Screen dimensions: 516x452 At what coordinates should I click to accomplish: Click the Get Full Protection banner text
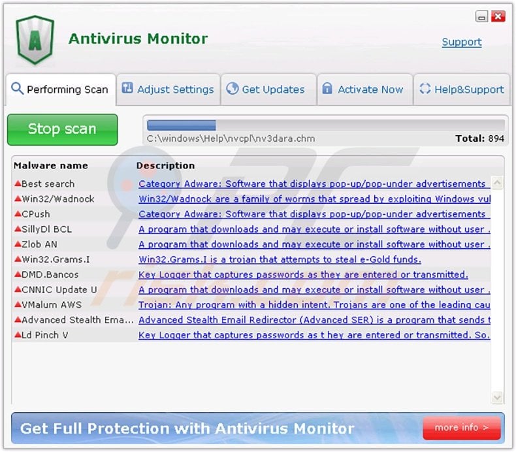pos(187,428)
